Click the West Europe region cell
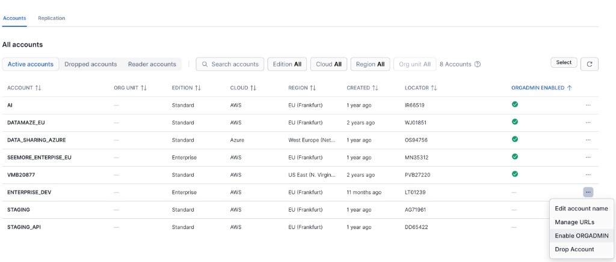Image resolution: width=616 pixels, height=262 pixels. (x=312, y=140)
